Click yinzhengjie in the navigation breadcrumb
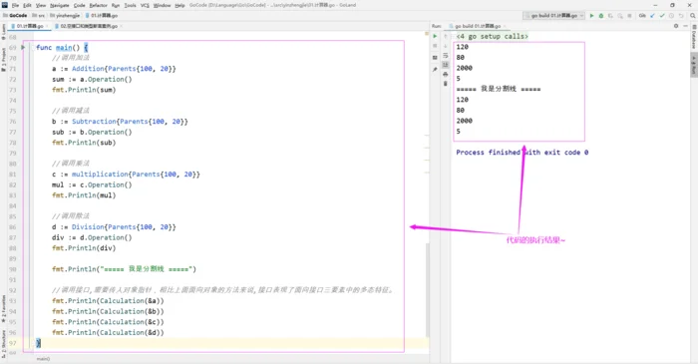The height and width of the screenshot is (364, 698). pyautogui.click(x=65, y=16)
